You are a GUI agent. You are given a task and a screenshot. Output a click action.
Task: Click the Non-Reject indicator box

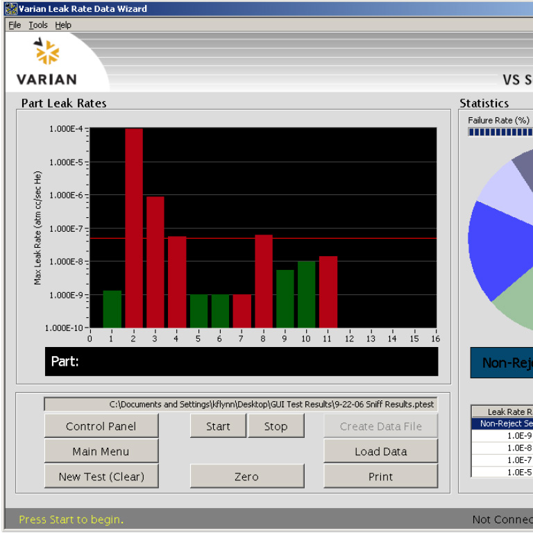502,363
